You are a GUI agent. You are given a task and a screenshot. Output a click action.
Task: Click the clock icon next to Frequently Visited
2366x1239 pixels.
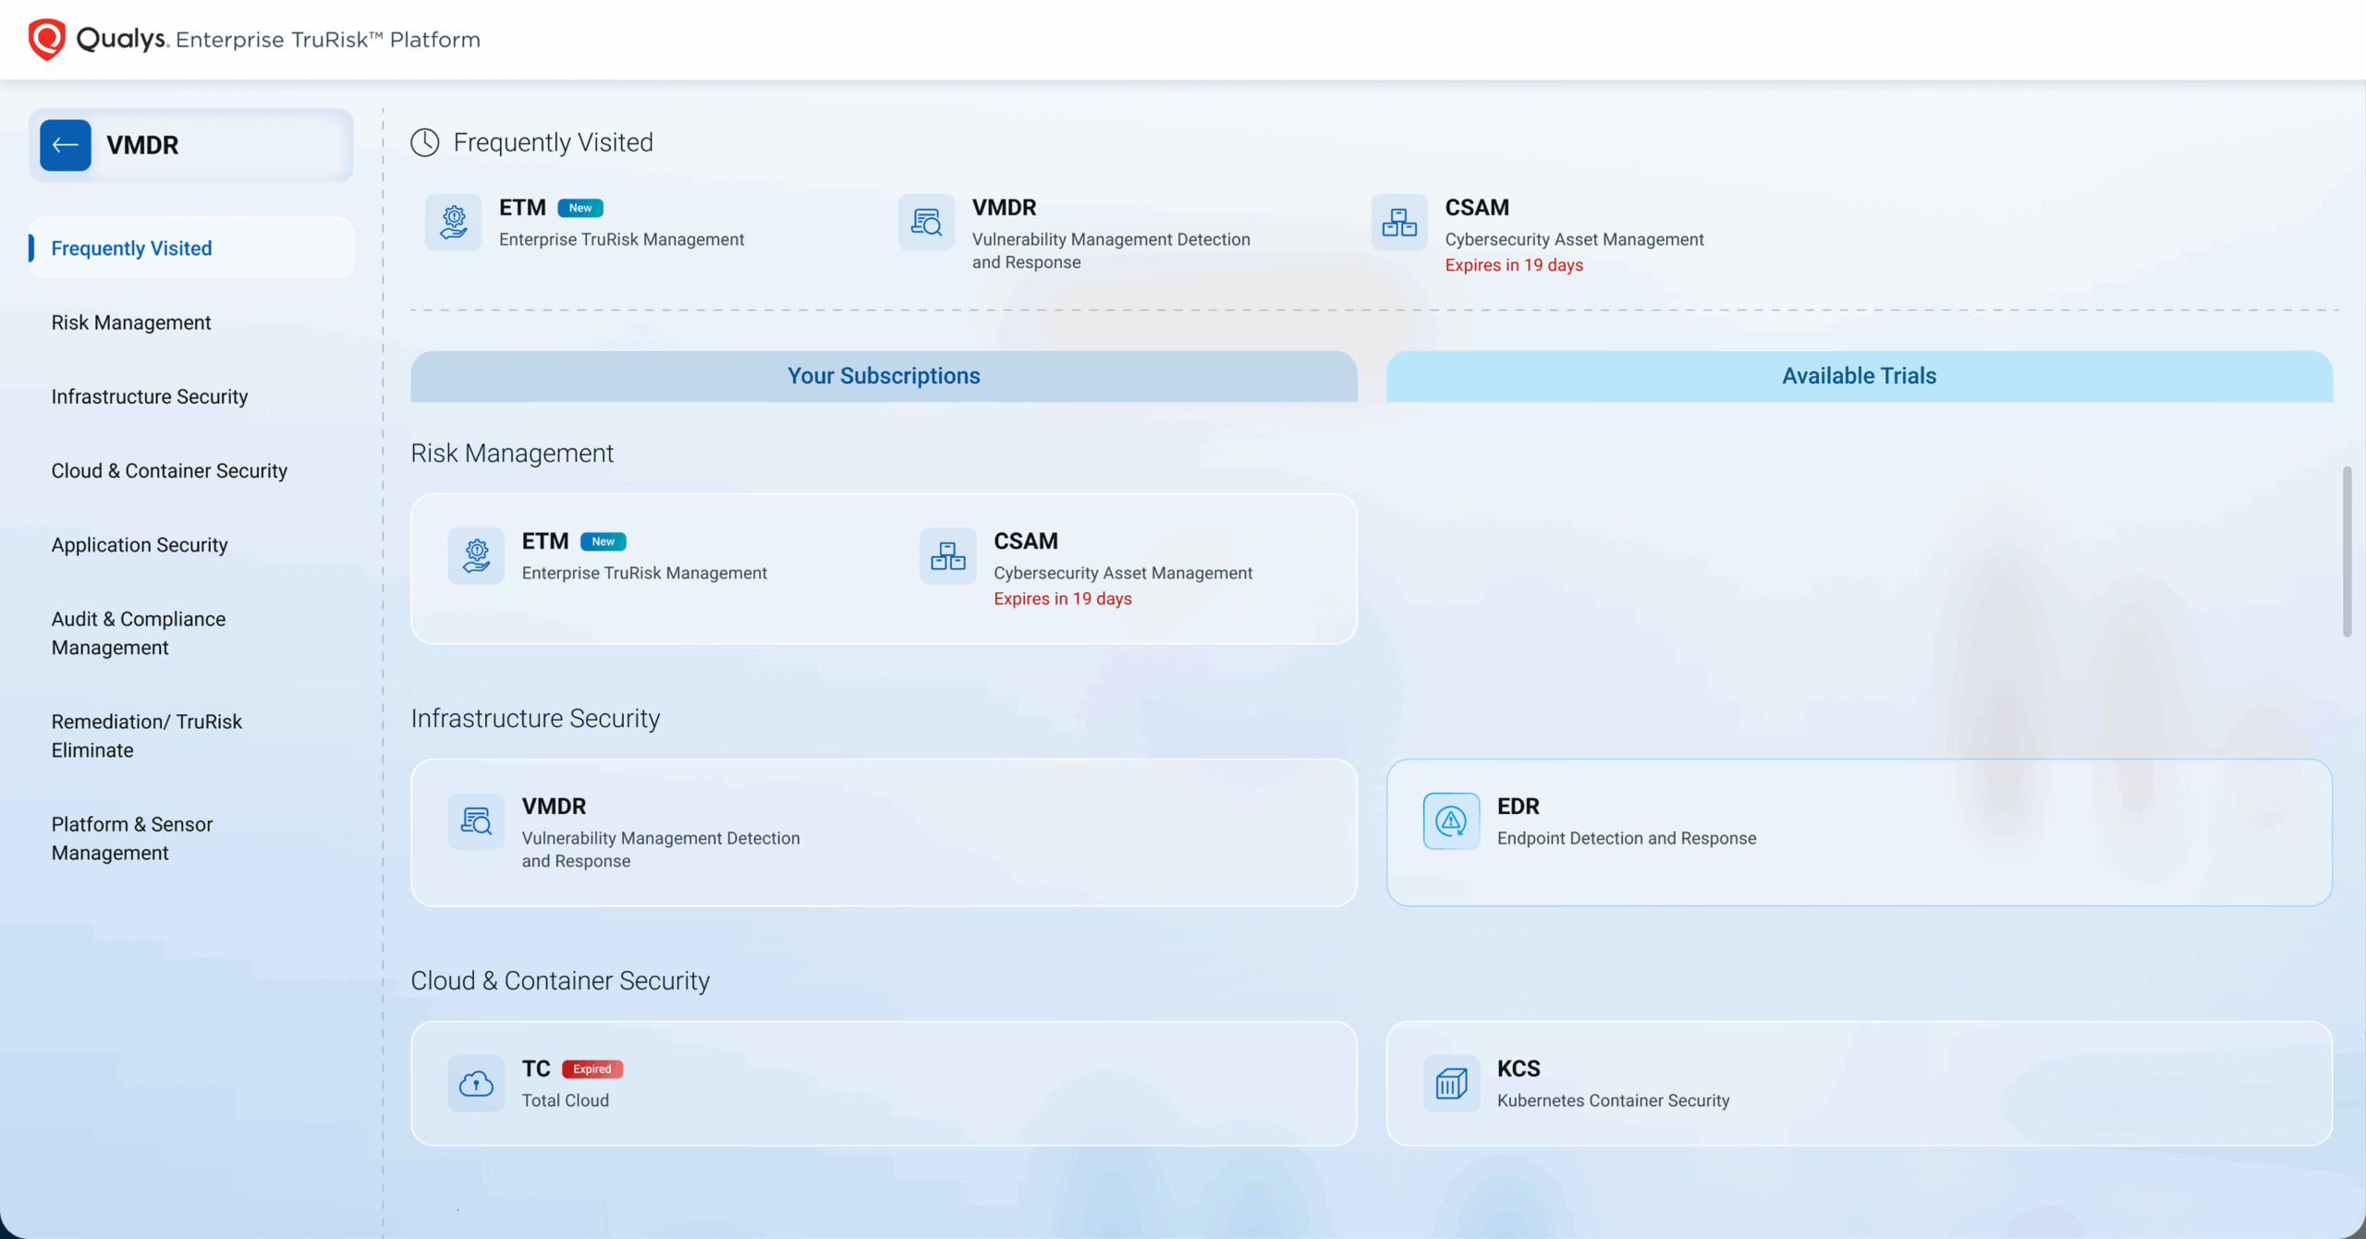coord(425,142)
